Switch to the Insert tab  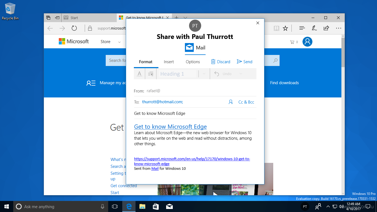tap(169, 62)
